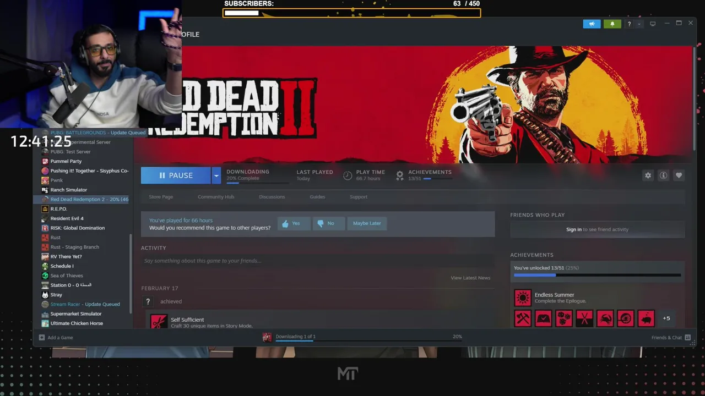This screenshot has width=705, height=396.
Task: Click the say something activity input field
Action: point(317,261)
